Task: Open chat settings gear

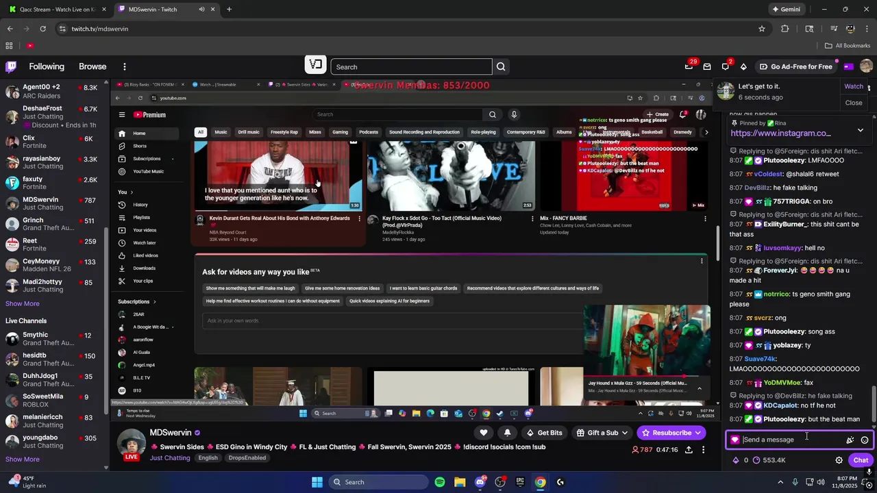Action: pos(839,460)
